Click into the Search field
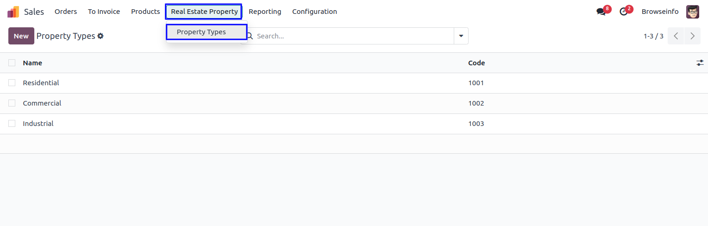708x226 pixels. (353, 36)
